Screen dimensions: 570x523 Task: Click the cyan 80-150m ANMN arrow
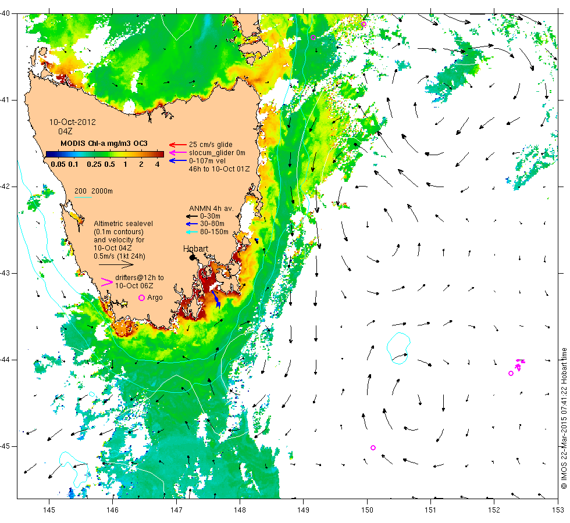pyautogui.click(x=192, y=232)
